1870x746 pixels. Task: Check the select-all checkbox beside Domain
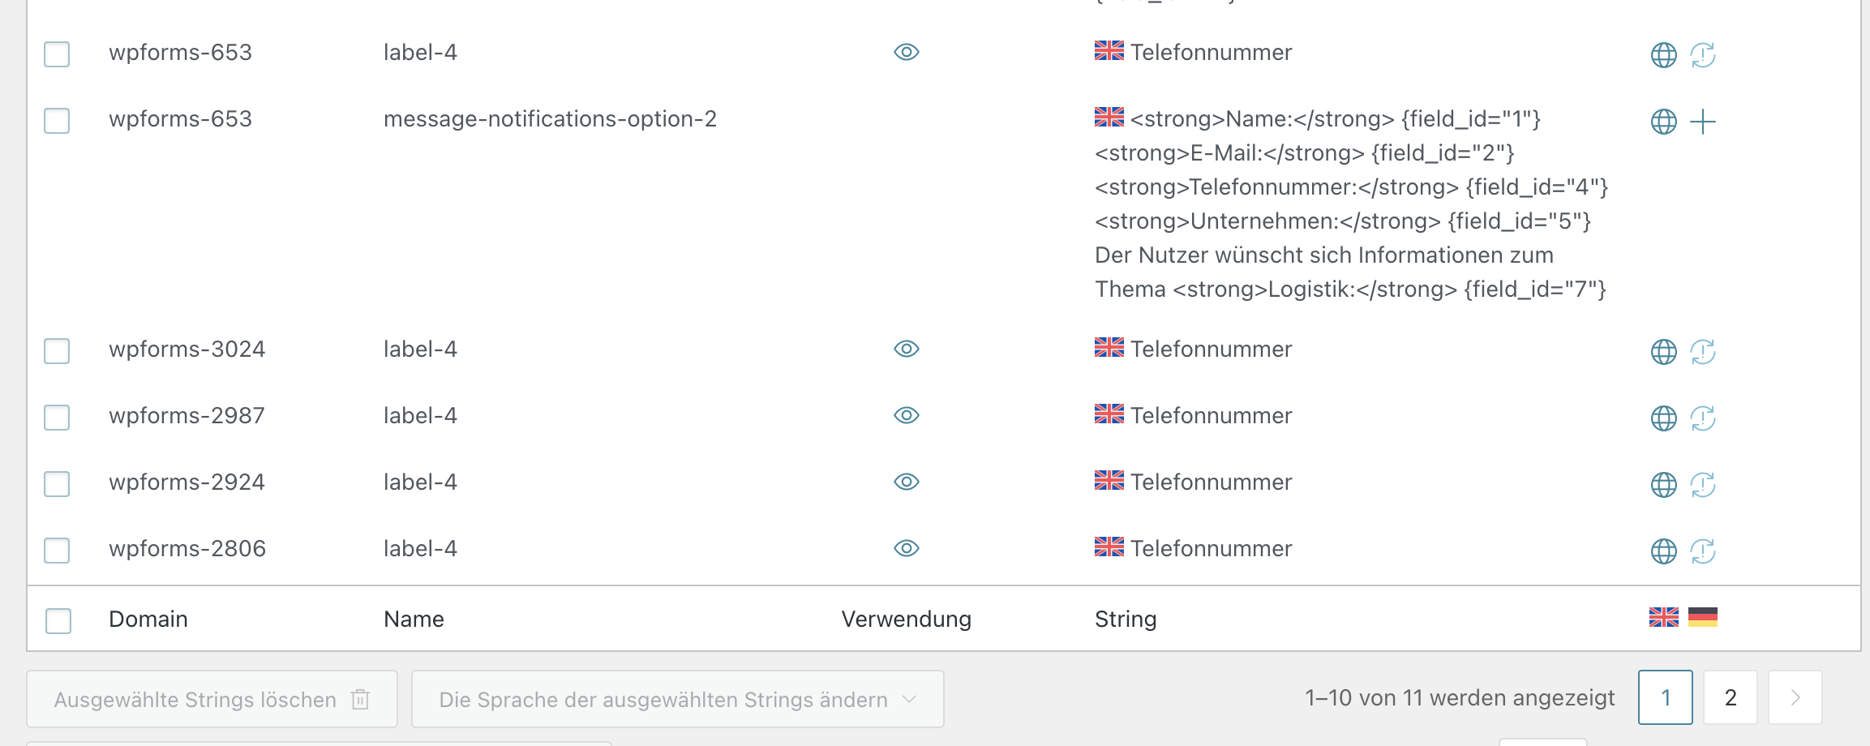(x=58, y=620)
